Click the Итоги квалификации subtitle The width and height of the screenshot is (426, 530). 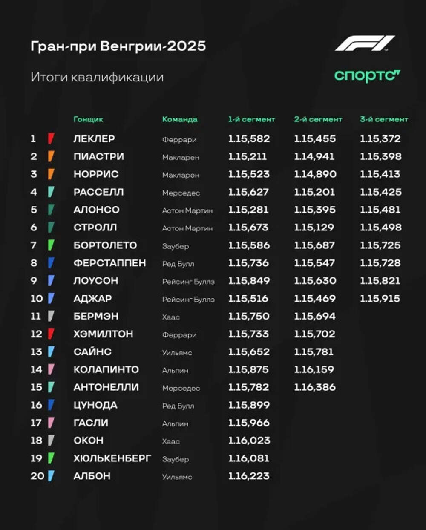tap(97, 78)
